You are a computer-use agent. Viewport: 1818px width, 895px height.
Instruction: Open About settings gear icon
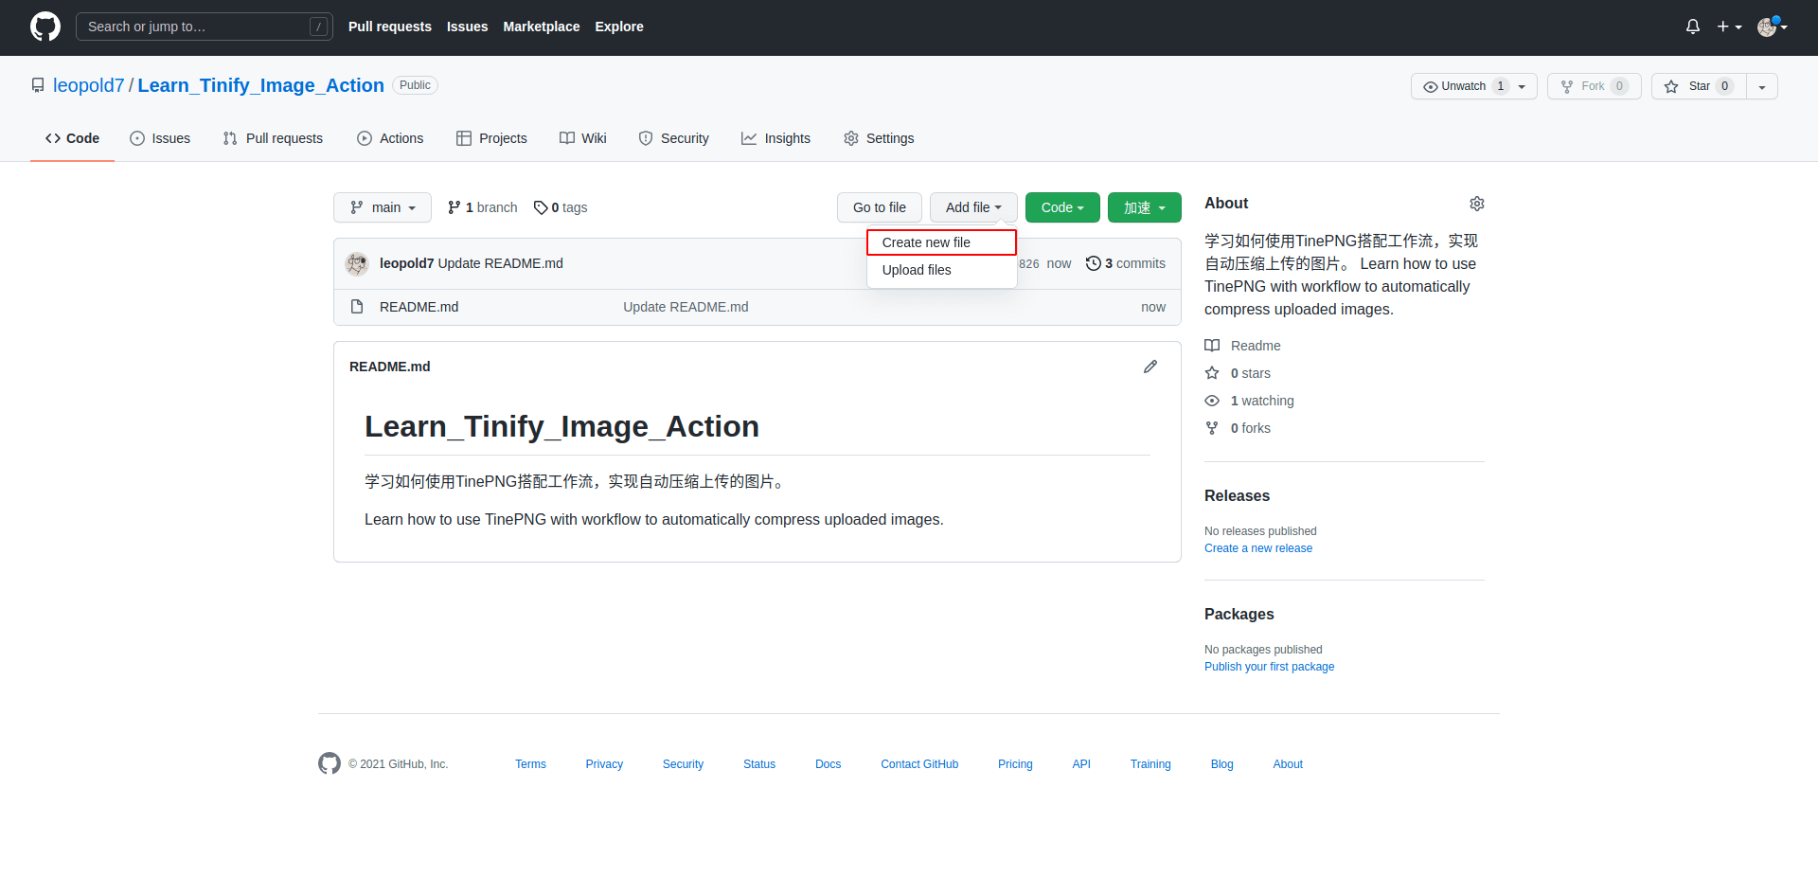click(x=1476, y=204)
